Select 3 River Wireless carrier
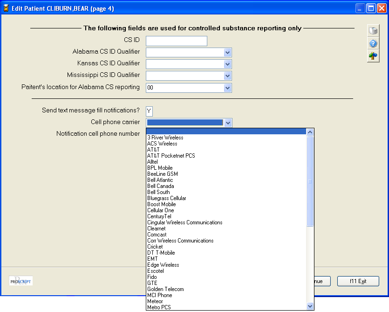389x312 pixels. (x=226, y=138)
